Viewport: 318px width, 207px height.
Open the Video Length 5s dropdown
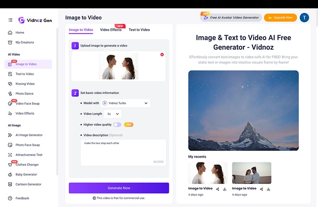click(x=112, y=114)
